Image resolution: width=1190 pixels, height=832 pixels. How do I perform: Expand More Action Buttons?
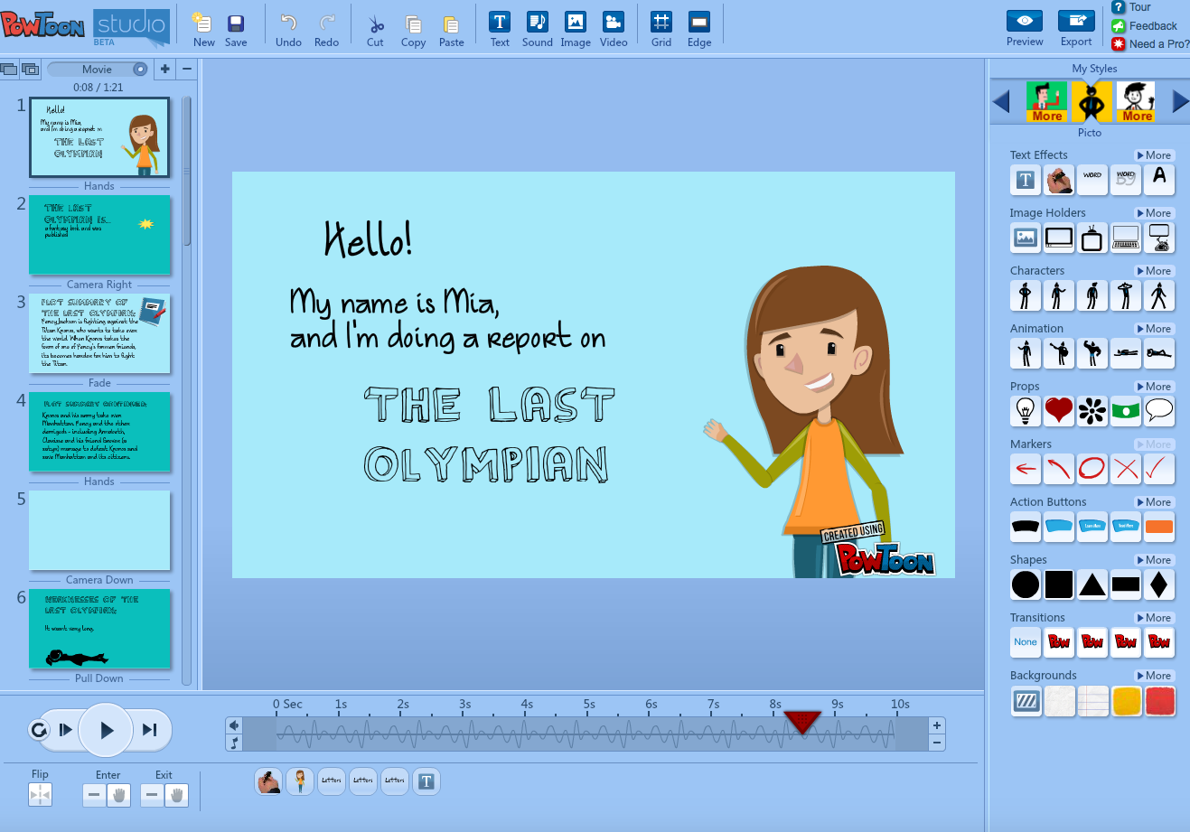(x=1154, y=502)
